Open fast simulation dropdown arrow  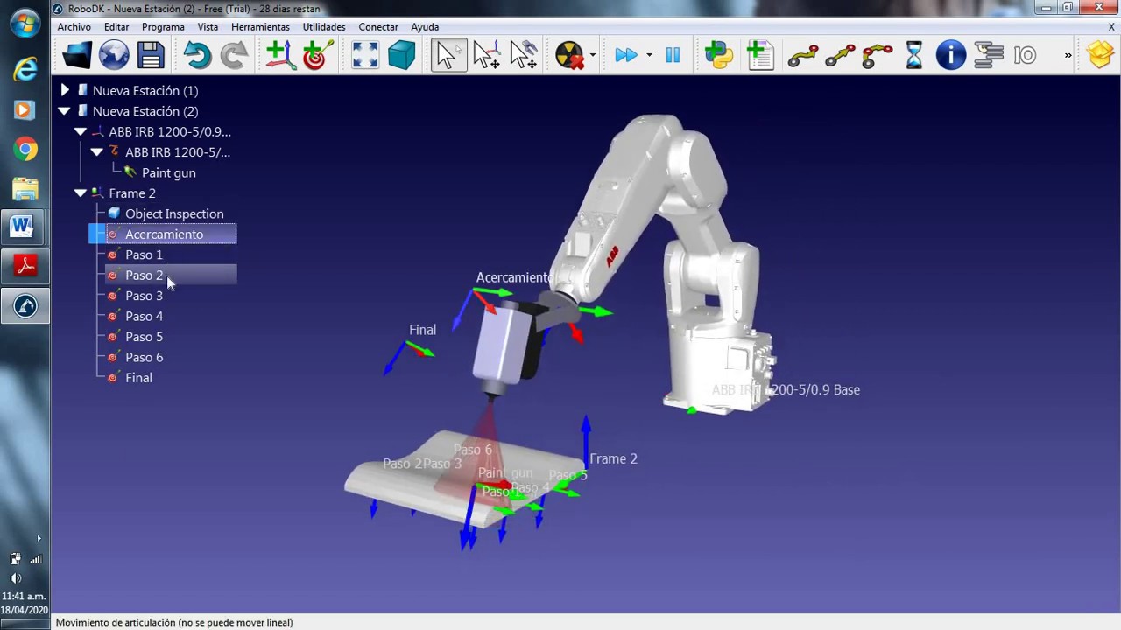point(649,55)
